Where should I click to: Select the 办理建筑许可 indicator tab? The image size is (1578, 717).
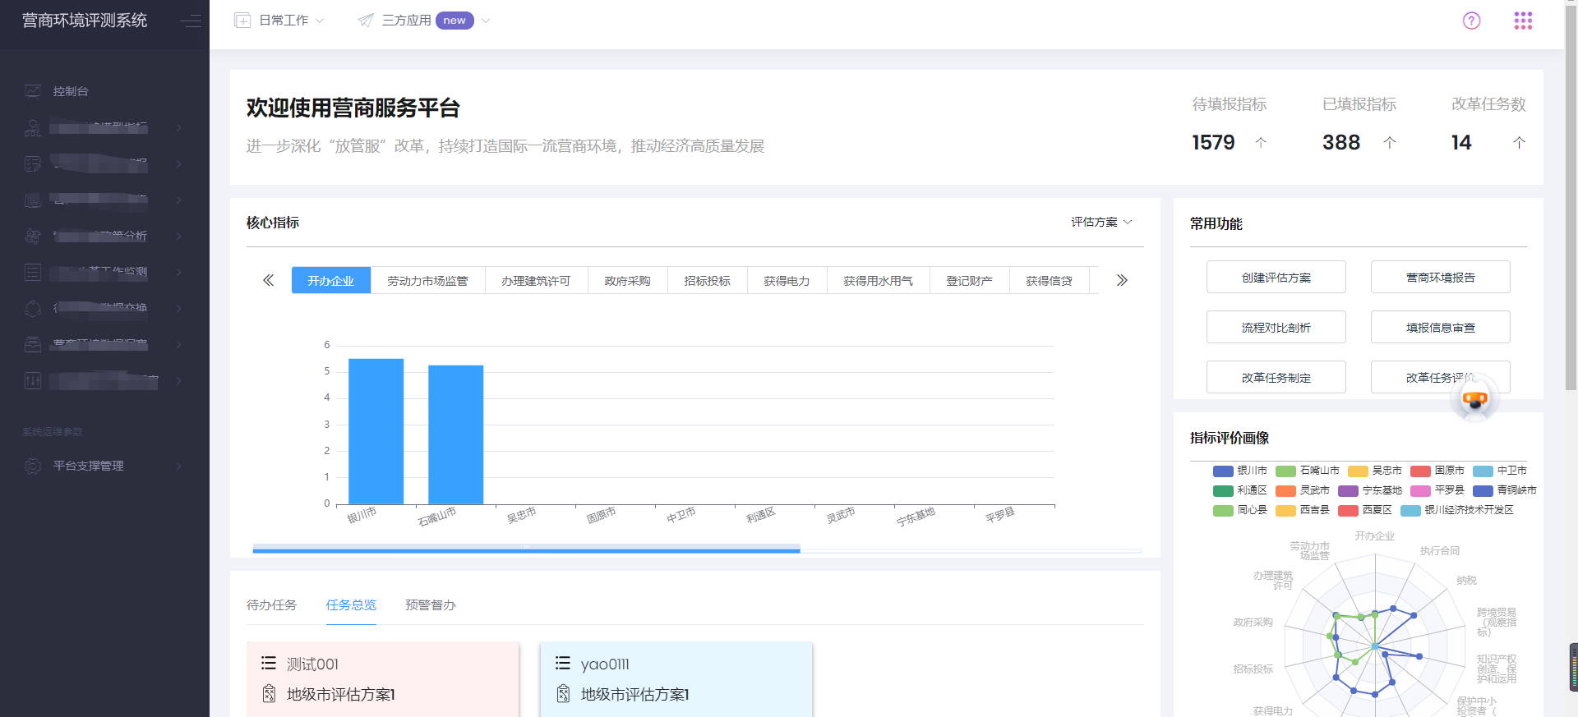point(536,280)
